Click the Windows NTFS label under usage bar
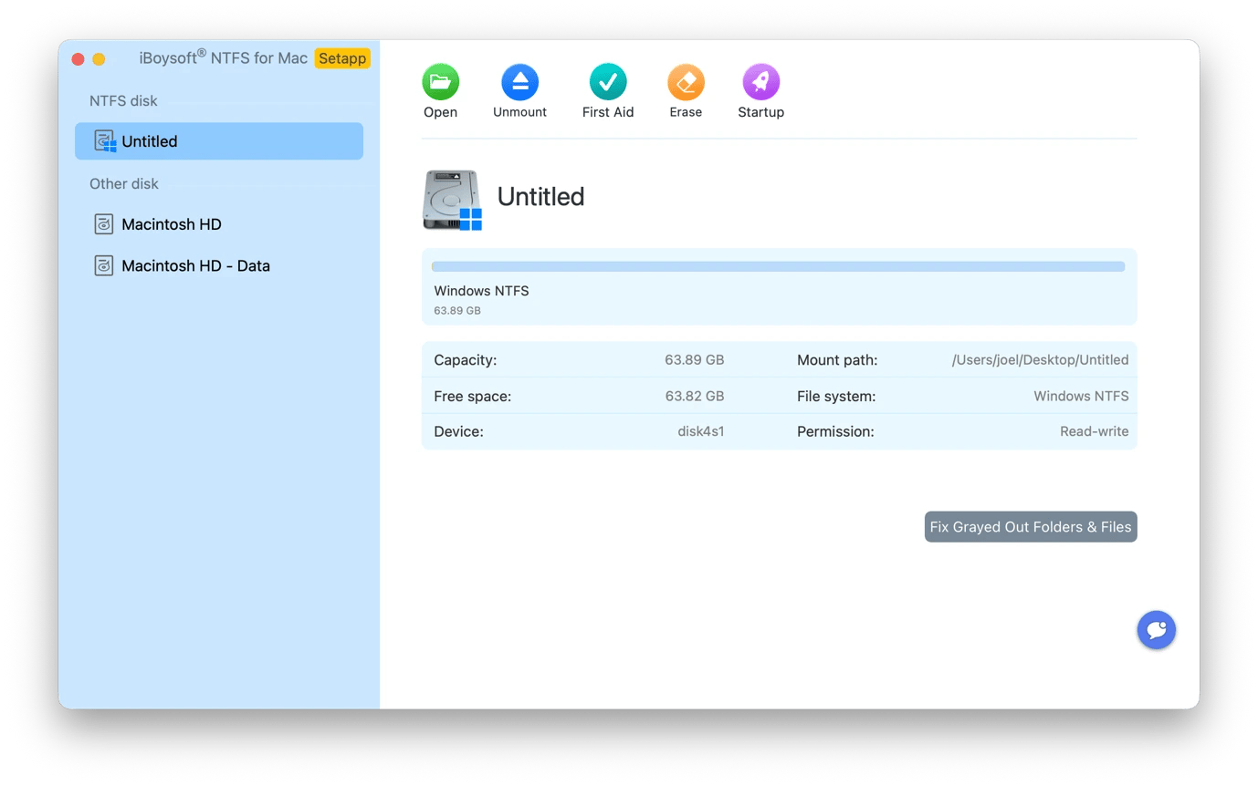Screen dimensions: 1258x786 coord(481,291)
